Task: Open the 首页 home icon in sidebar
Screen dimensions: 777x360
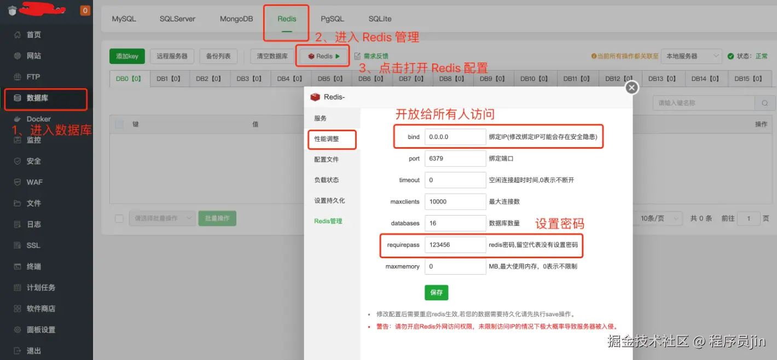Action: click(x=17, y=35)
